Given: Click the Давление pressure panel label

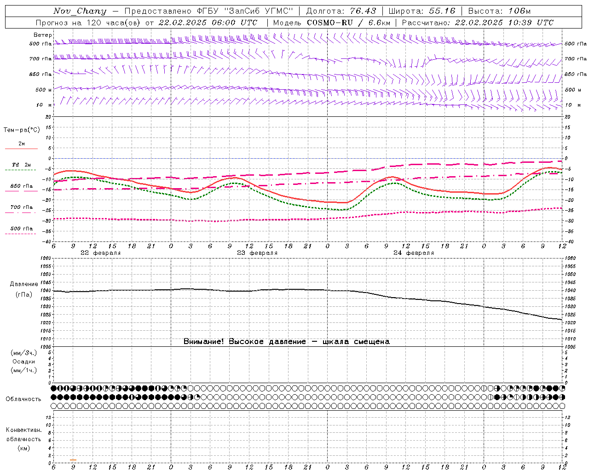Looking at the screenshot, I should (x=24, y=284).
